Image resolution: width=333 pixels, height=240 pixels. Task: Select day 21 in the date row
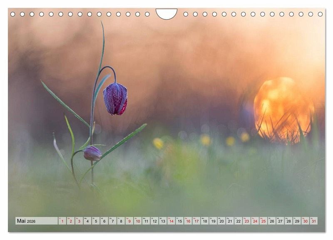[x=230, y=221]
